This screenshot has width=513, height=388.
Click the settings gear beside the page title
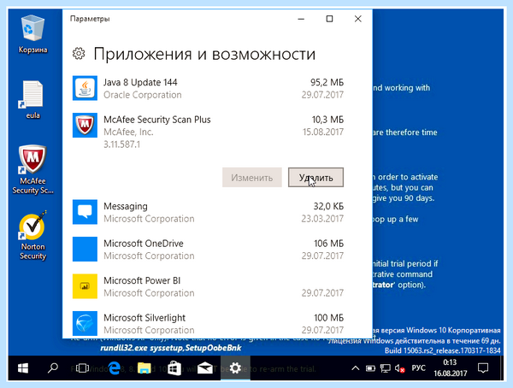coord(79,53)
